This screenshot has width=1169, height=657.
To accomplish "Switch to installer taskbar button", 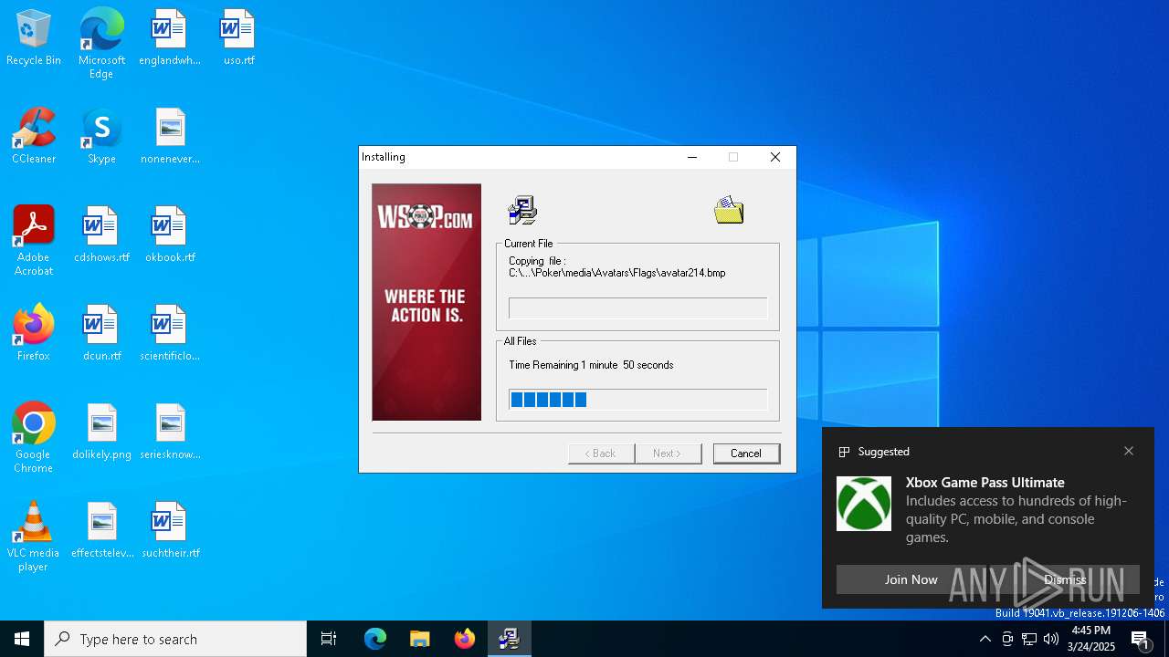I will 510,639.
